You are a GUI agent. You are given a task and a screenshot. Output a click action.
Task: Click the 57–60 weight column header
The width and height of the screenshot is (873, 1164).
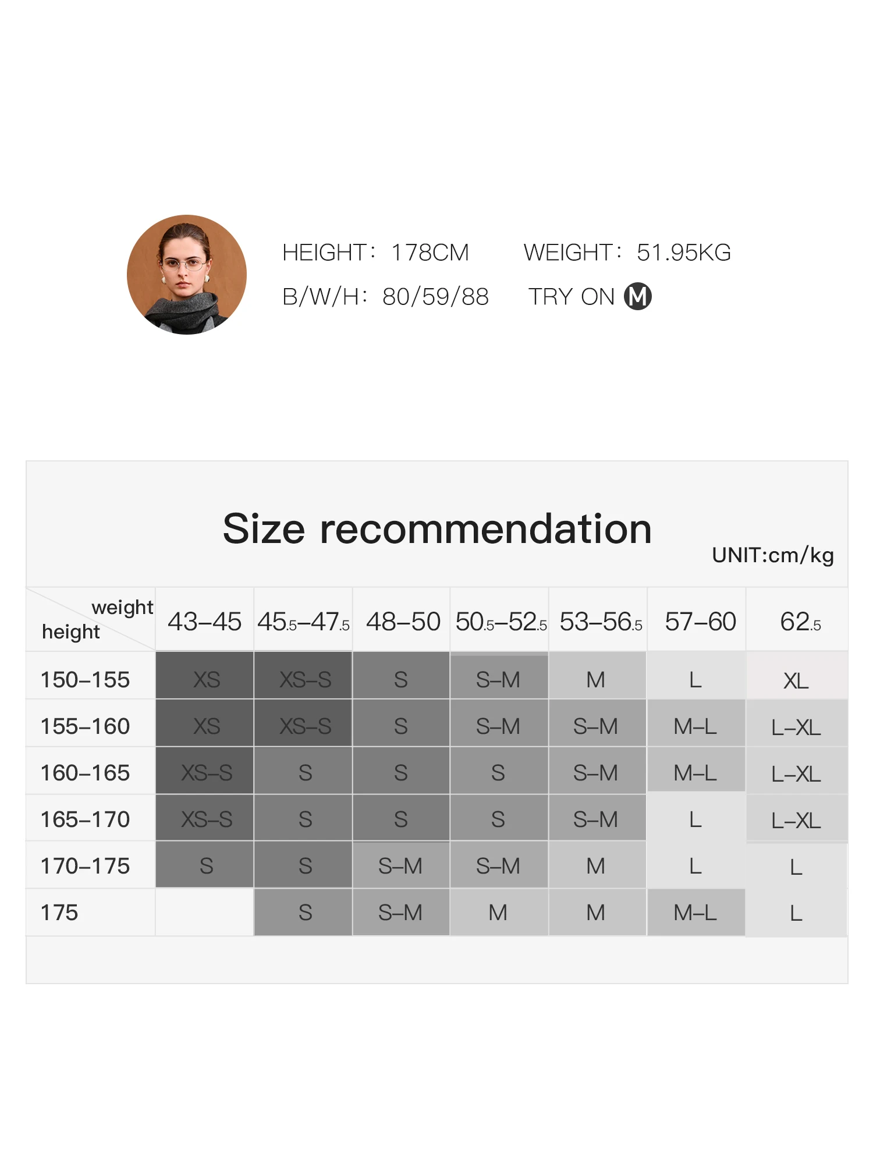700,622
